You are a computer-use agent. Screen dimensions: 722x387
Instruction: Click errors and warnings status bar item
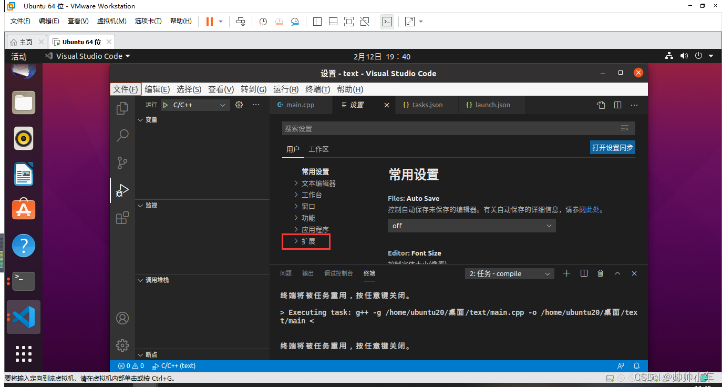pos(131,366)
